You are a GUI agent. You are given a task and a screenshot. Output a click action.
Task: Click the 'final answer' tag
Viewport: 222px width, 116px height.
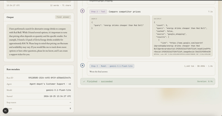(63, 17)
